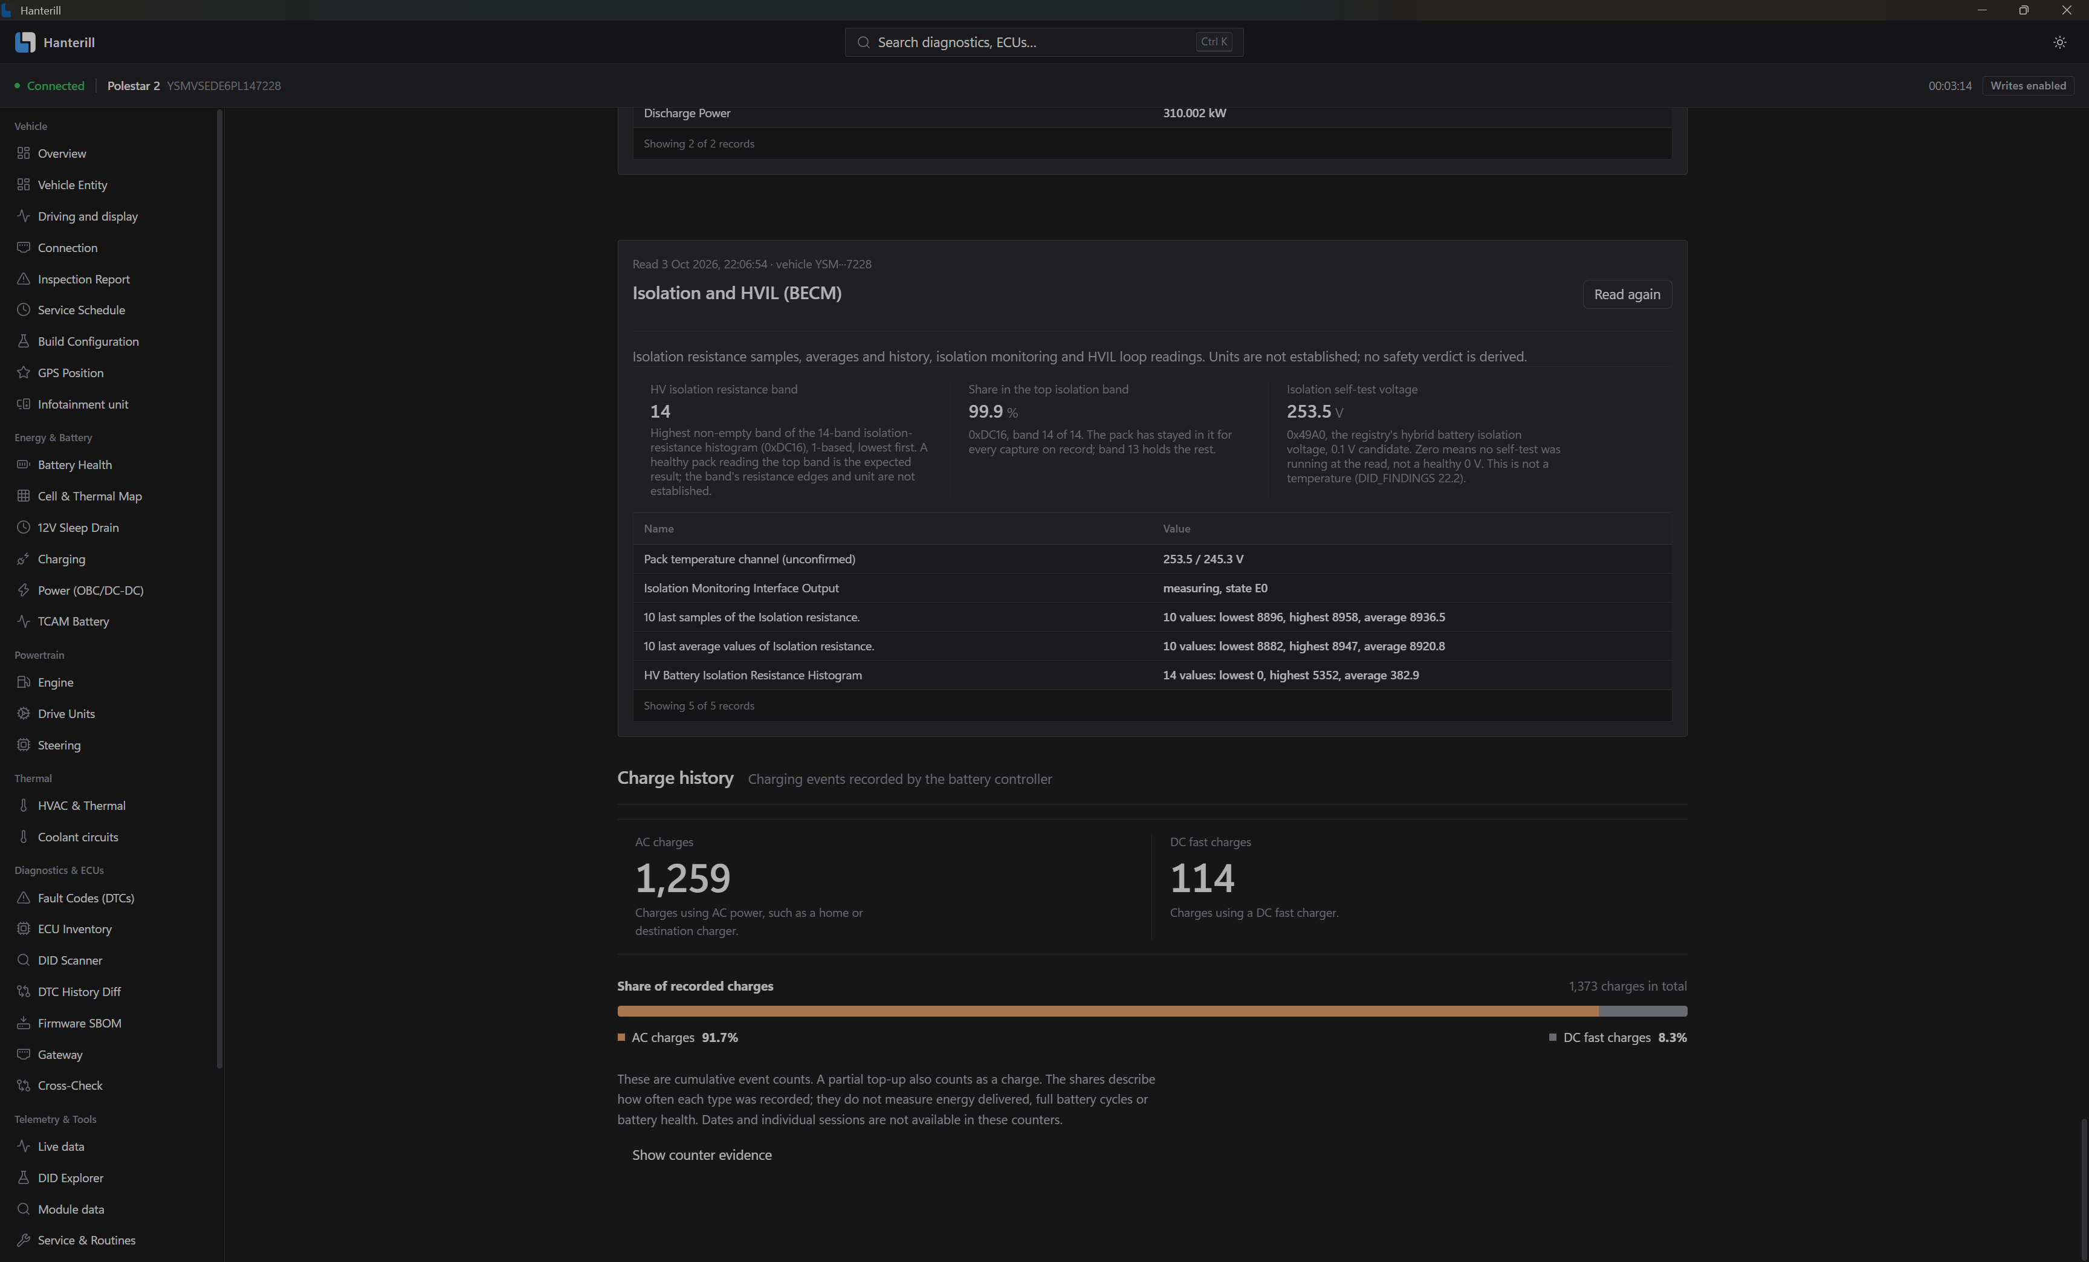Click the sidebar vertical scrollbar
The image size is (2089, 1262).
click(x=219, y=589)
